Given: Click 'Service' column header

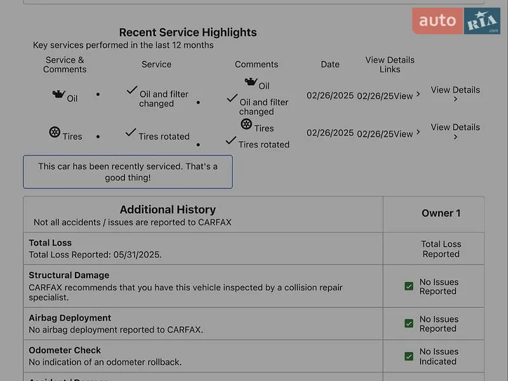Looking at the screenshot, I should (156, 64).
